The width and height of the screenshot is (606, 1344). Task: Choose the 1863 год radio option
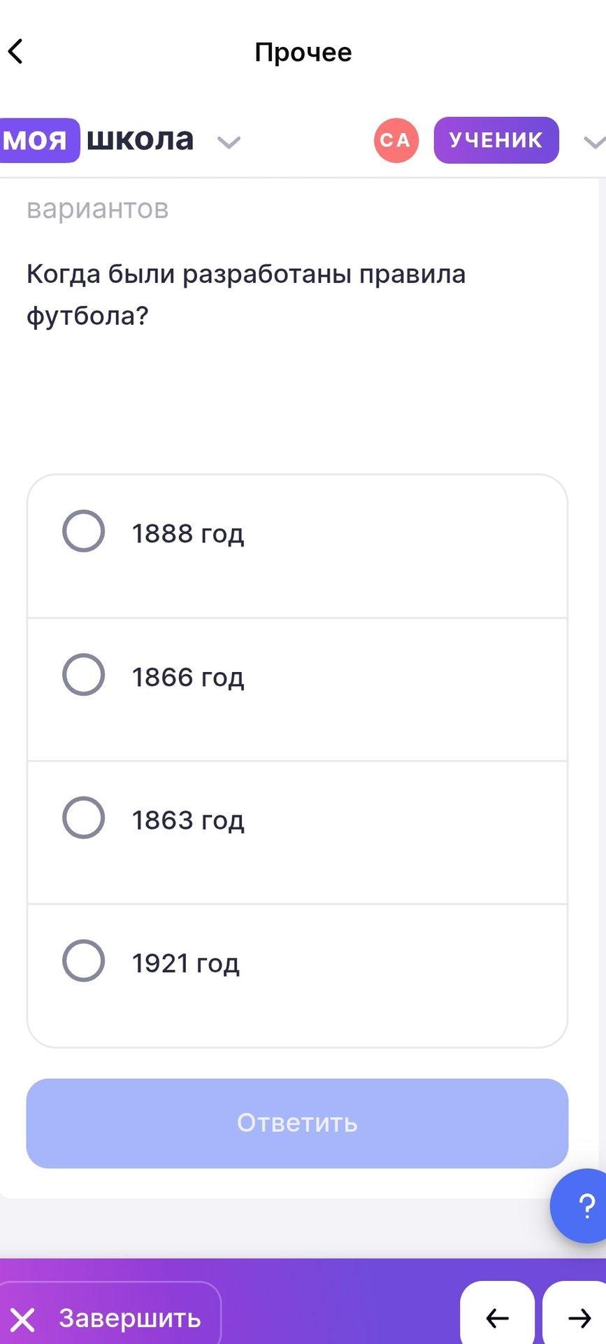(84, 818)
